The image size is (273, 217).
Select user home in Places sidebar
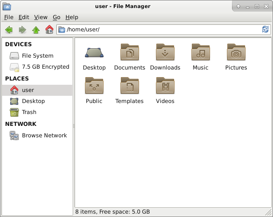37,90
